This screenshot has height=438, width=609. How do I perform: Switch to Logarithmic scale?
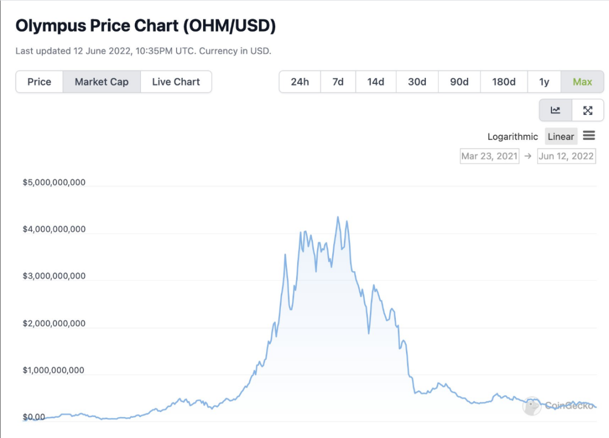coord(512,136)
